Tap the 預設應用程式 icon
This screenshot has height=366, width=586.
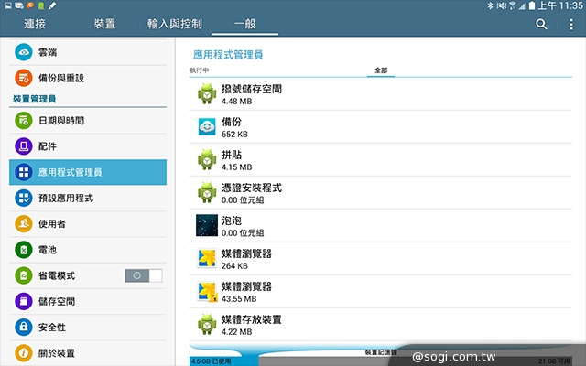tap(24, 198)
